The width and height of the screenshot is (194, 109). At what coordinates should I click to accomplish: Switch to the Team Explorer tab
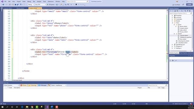tap(184, 53)
